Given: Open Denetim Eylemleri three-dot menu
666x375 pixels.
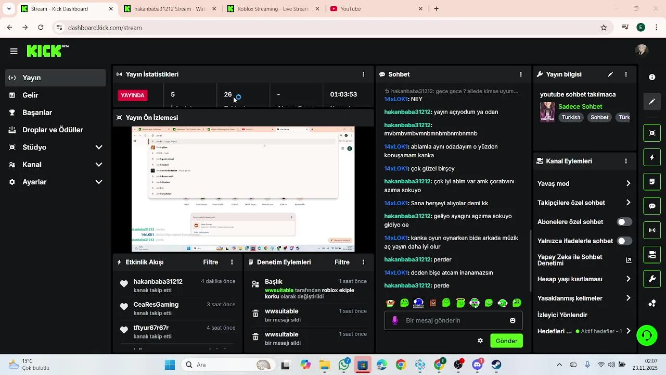Looking at the screenshot, I should 363,262.
